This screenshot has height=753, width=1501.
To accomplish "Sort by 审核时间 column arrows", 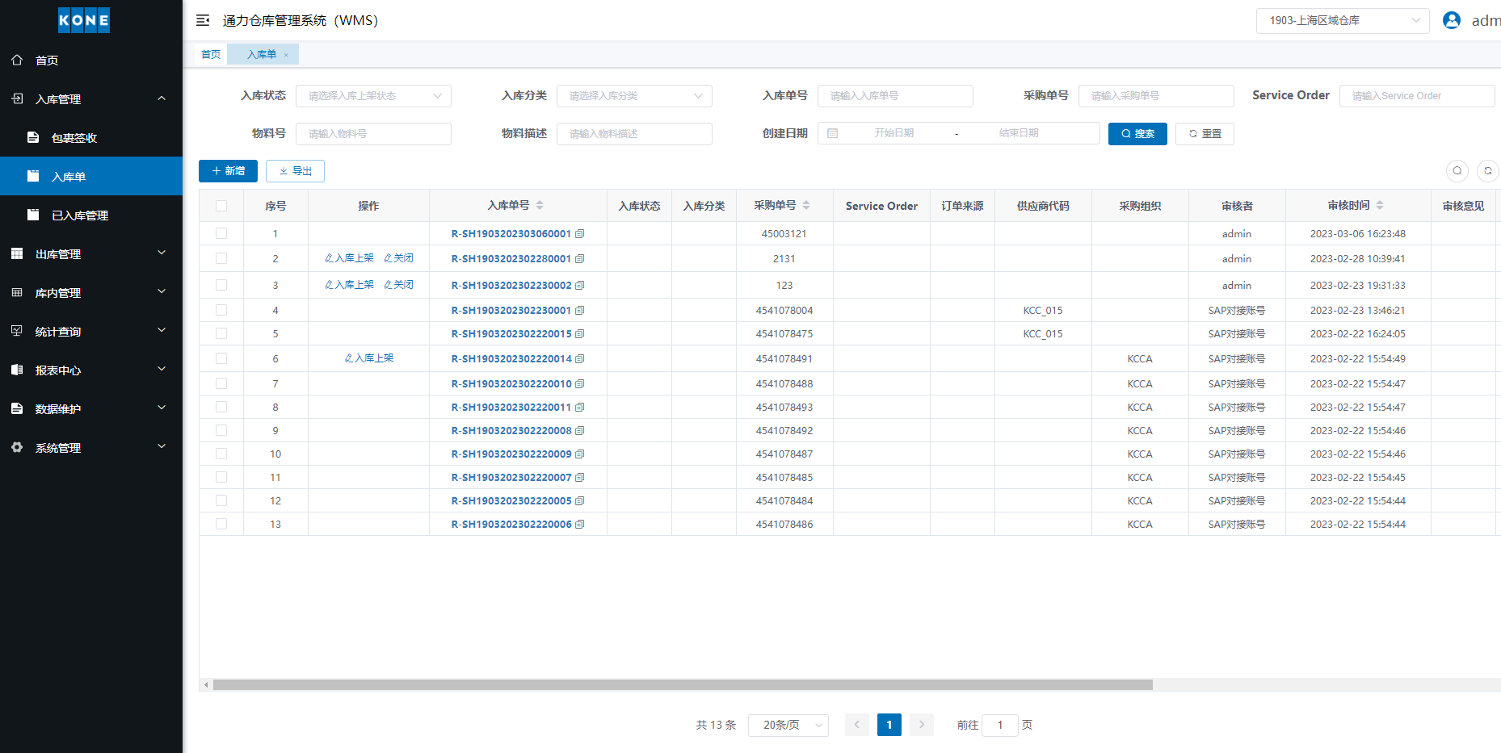I will click(1380, 205).
